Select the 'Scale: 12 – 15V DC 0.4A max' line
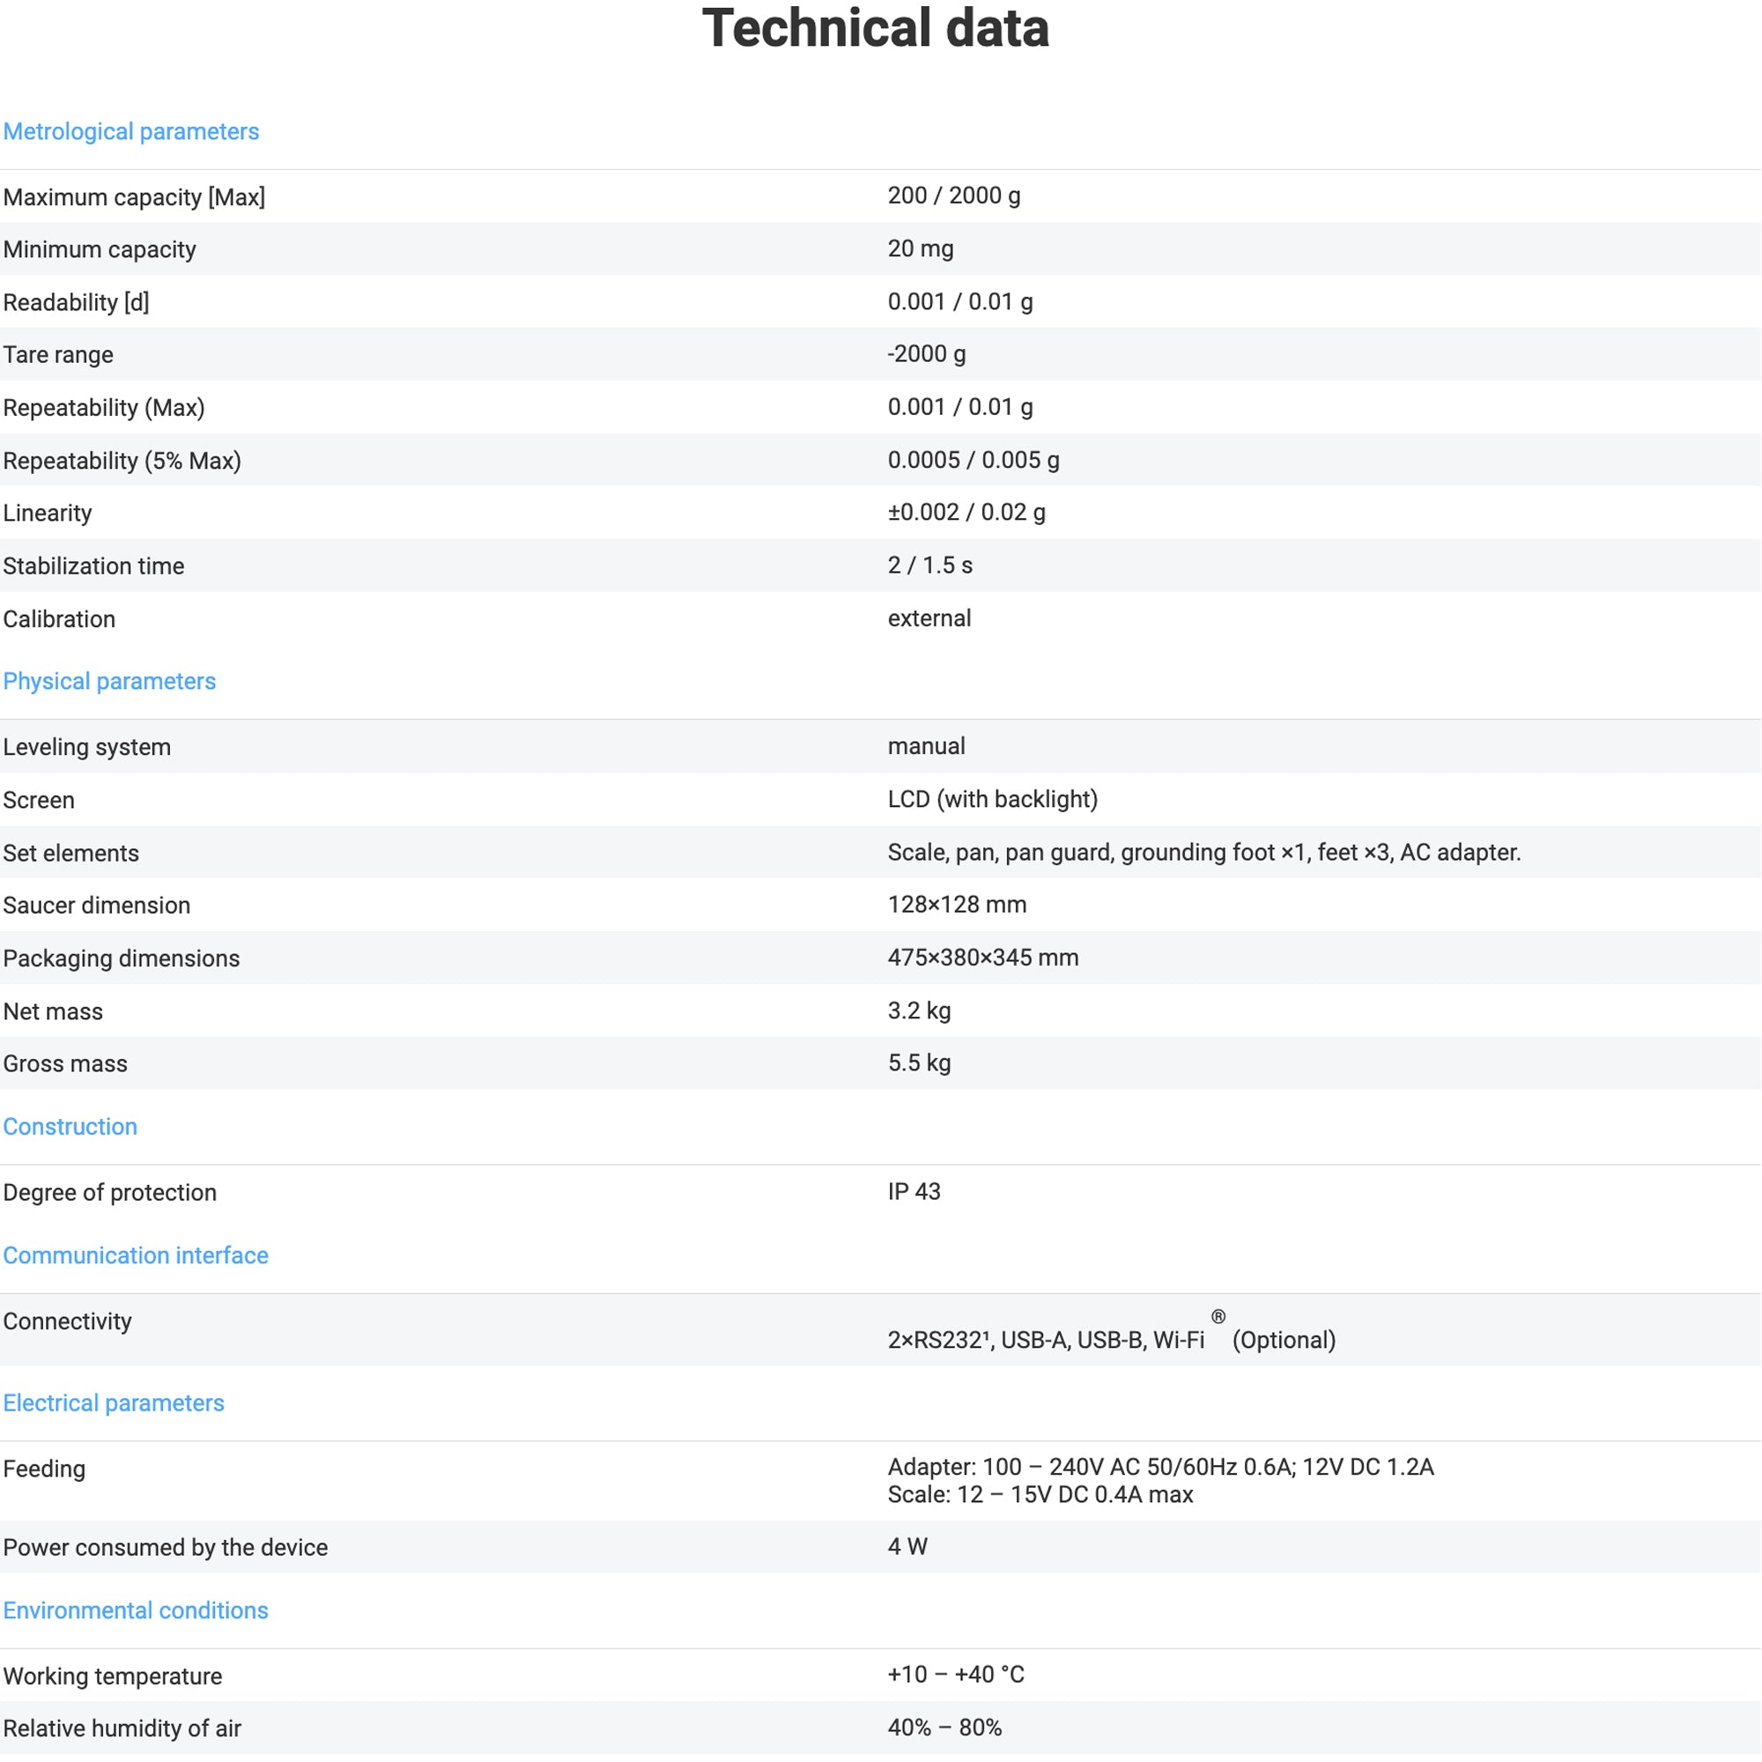This screenshot has width=1762, height=1762. pos(1040,1494)
